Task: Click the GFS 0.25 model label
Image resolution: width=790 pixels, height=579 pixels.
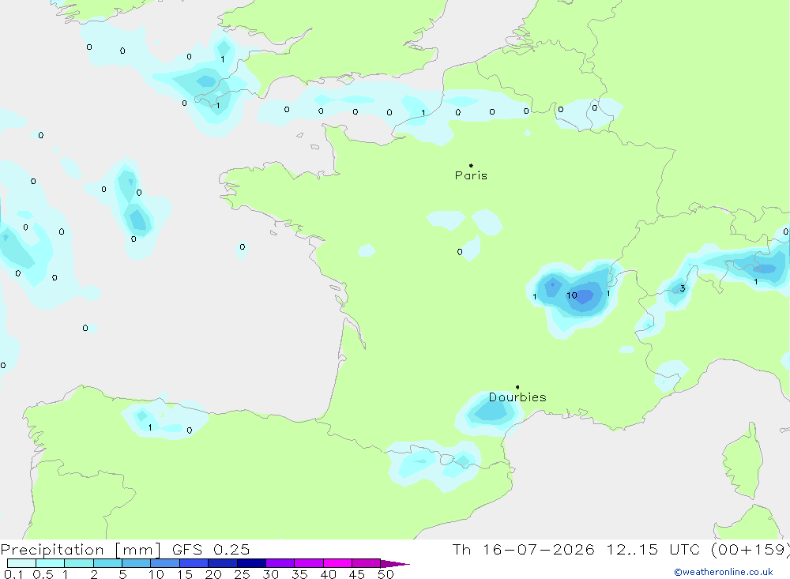Action: point(211,549)
